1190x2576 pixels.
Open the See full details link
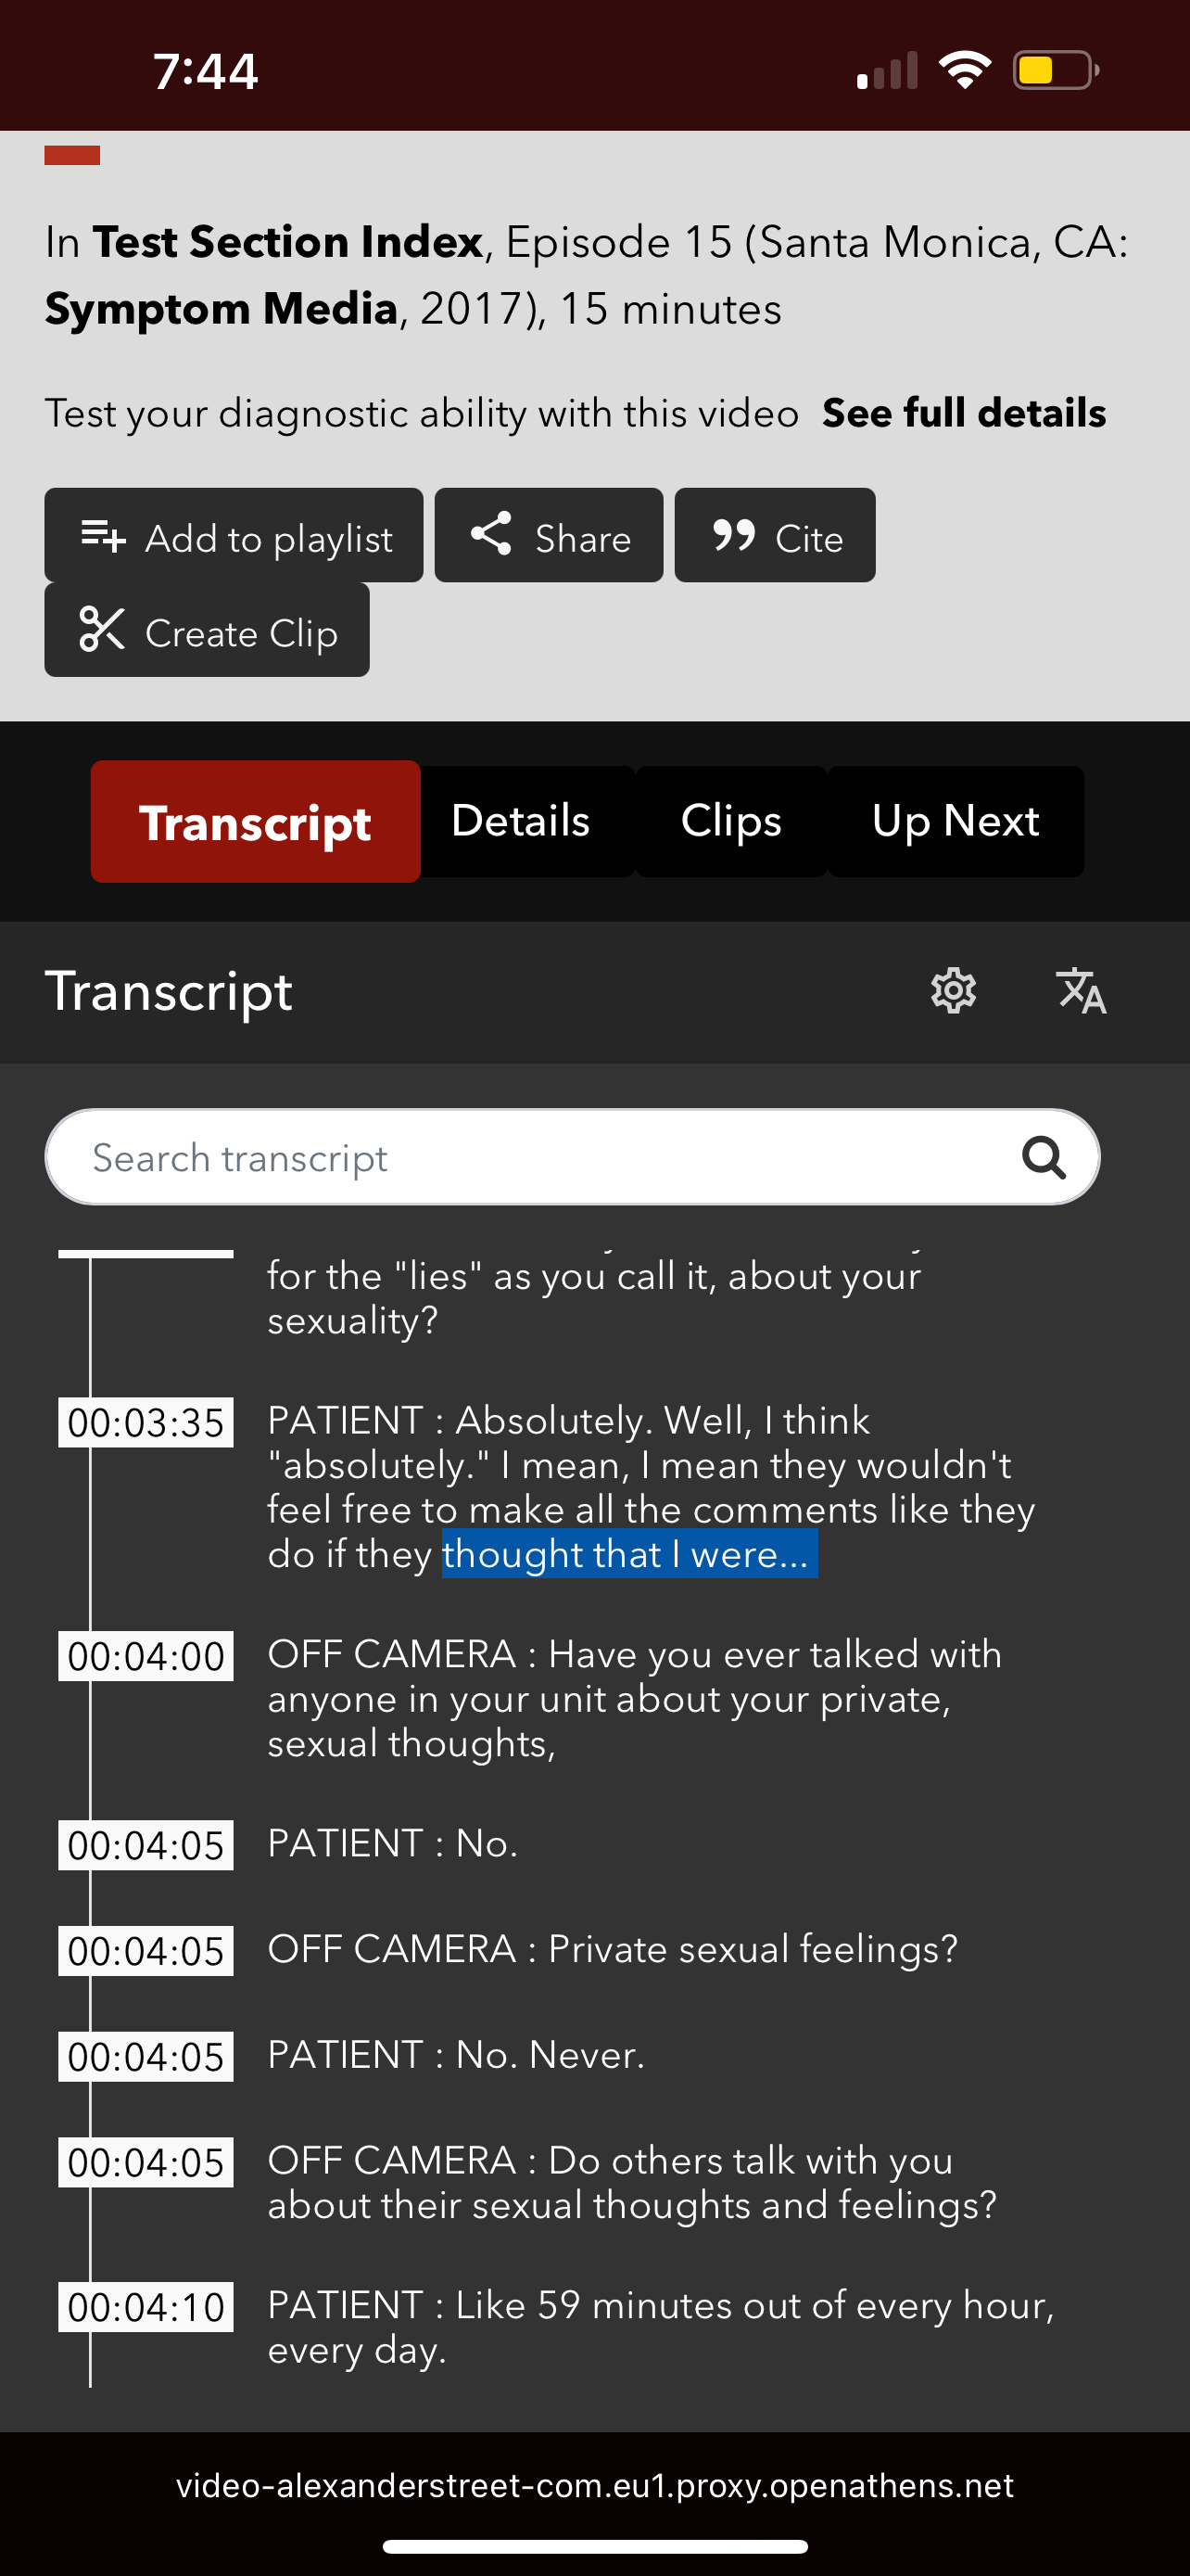tap(963, 413)
